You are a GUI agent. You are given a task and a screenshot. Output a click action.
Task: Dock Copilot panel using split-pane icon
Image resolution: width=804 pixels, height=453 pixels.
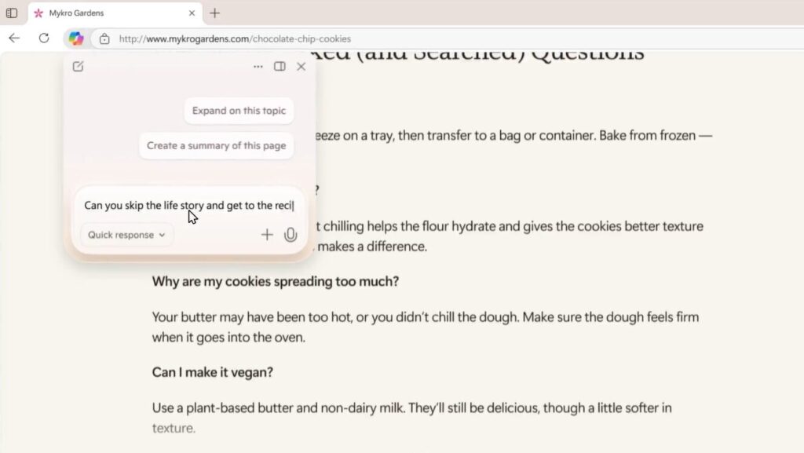click(x=280, y=67)
